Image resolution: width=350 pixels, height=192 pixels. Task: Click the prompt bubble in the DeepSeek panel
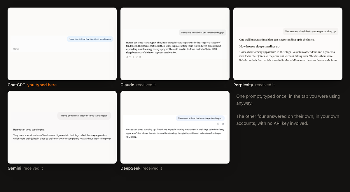(x=200, y=118)
